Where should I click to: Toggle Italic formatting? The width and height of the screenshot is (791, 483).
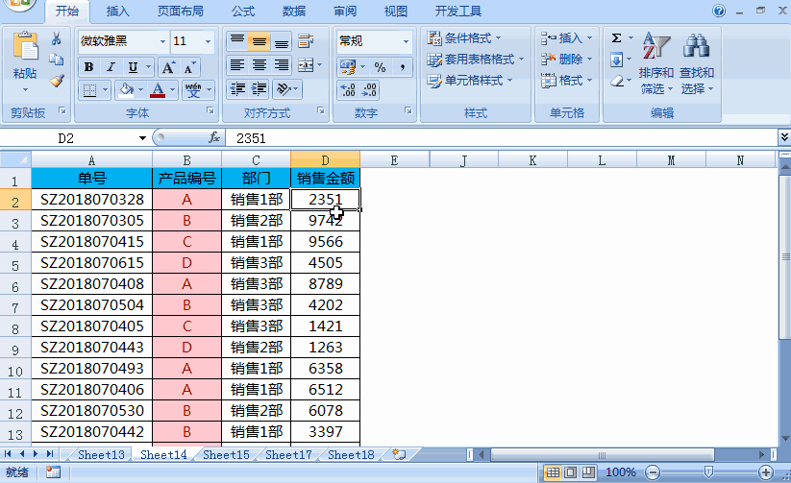tap(111, 67)
